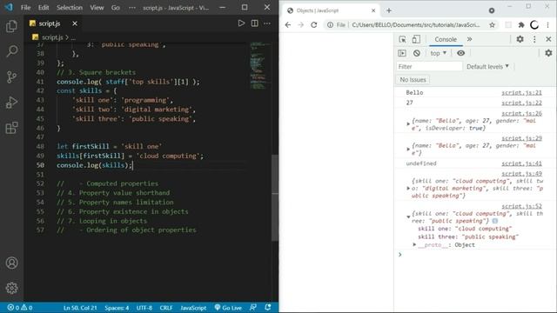This screenshot has width=557, height=313.
Task: Open the Extensions view
Action: pos(11,128)
